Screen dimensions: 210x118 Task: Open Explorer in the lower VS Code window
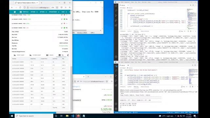(x=116, y=66)
